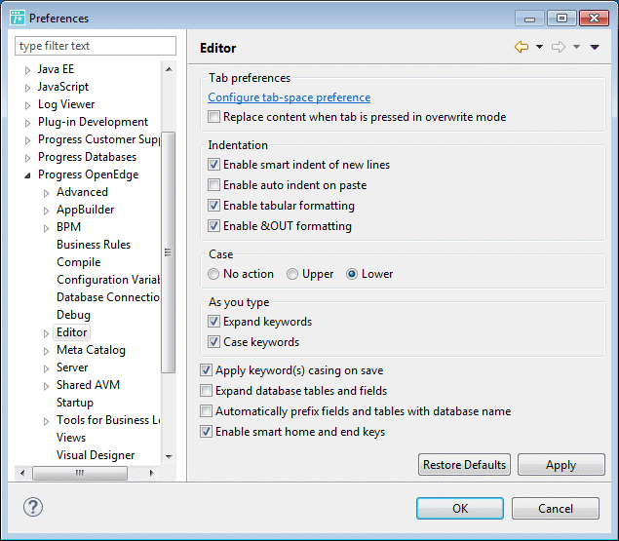This screenshot has height=541, width=619.
Task: Minimize the Preferences window
Action: point(529,19)
